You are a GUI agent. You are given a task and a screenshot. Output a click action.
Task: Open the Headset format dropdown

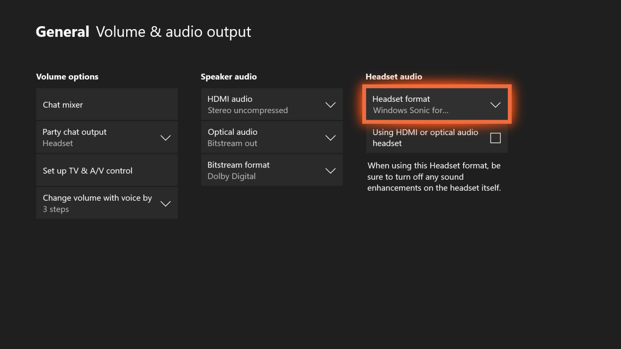(x=436, y=104)
